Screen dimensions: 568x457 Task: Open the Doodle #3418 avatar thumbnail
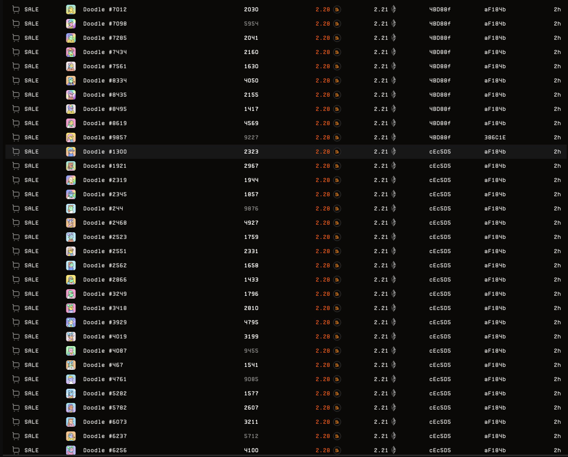(71, 308)
